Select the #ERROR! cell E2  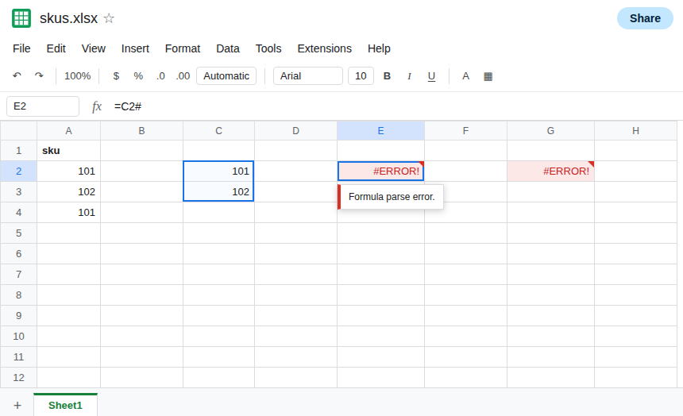click(x=380, y=171)
